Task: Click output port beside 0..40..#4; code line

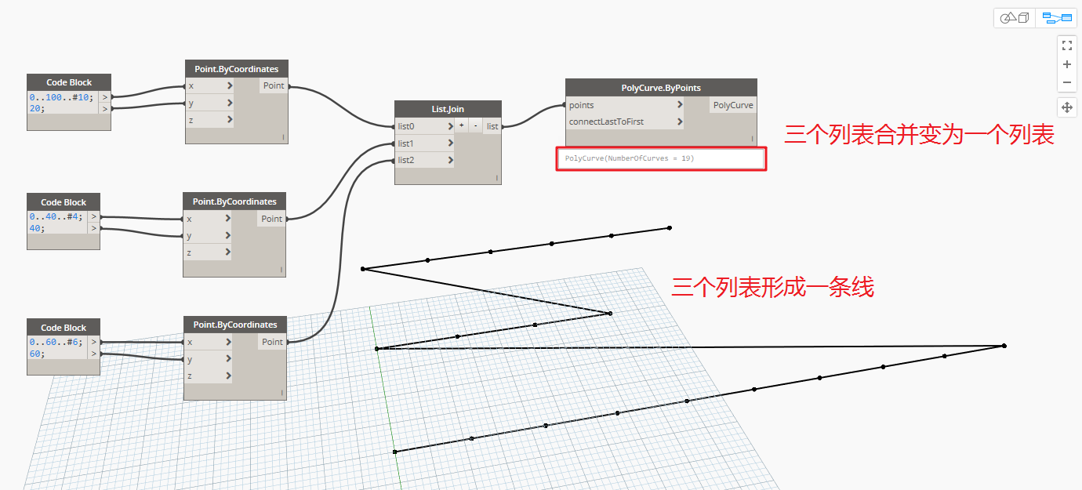Action: point(94,217)
